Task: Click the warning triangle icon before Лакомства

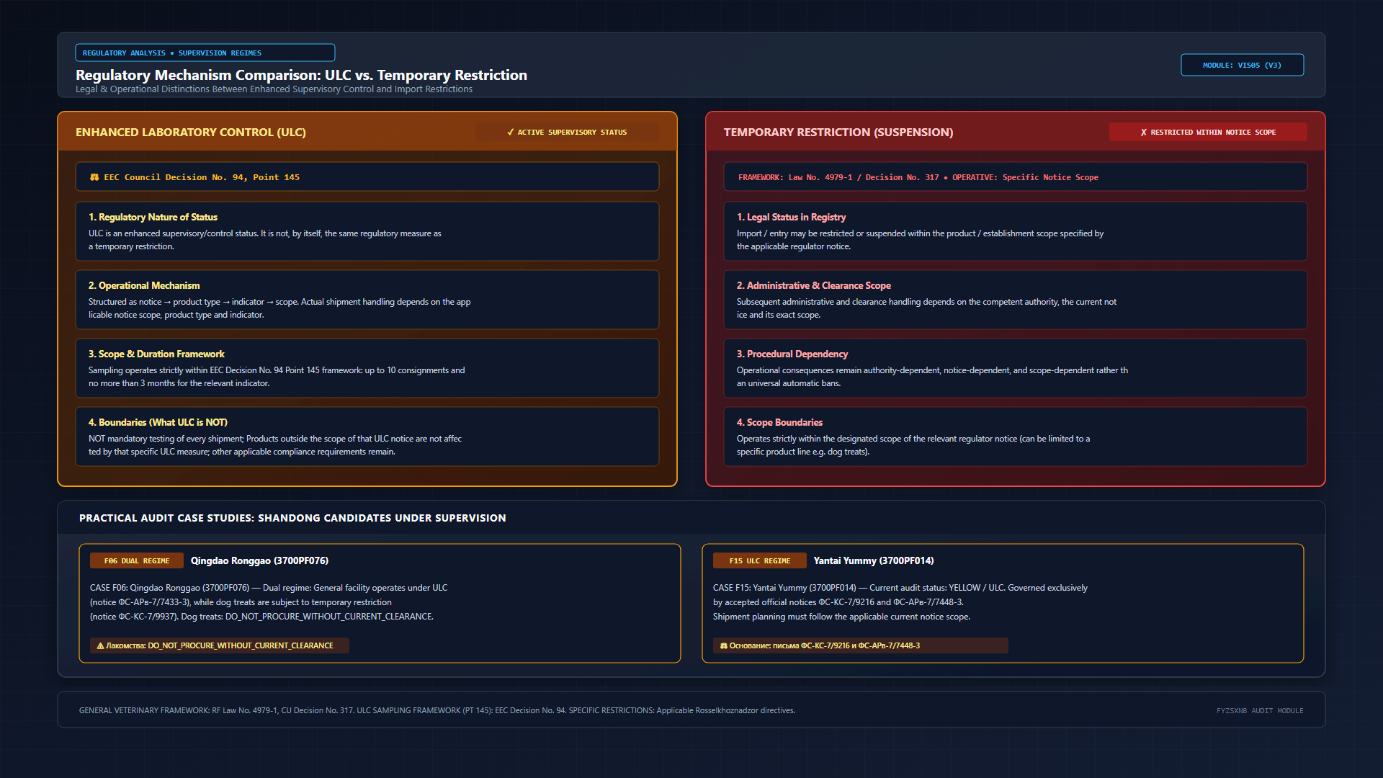Action: [100, 646]
